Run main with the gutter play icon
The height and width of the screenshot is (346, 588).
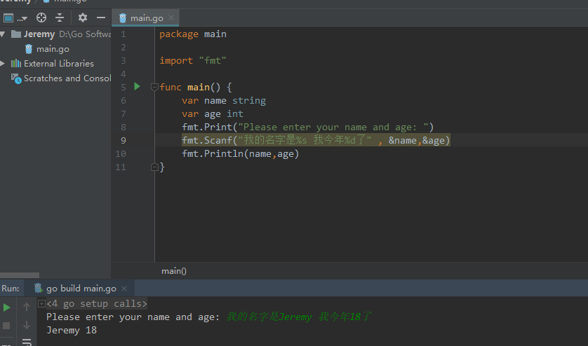[x=137, y=87]
